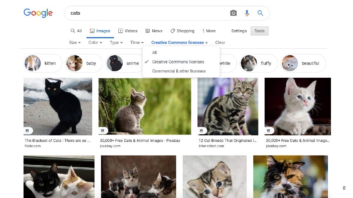
Task: Open search by image camera icon
Action: (x=233, y=13)
